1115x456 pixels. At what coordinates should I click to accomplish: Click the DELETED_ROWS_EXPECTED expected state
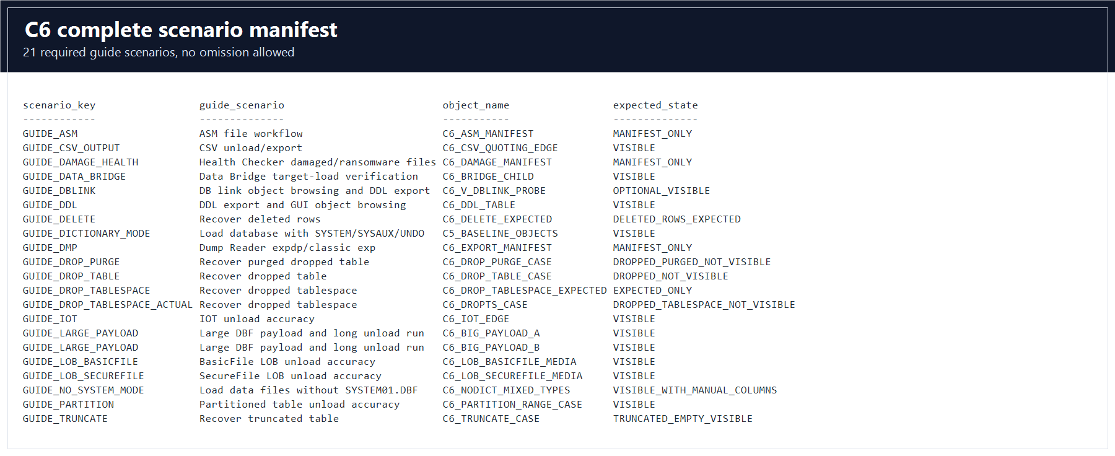[677, 219]
